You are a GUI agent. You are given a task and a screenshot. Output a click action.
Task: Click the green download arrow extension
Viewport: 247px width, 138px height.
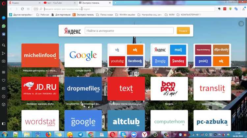(x=231, y=9)
